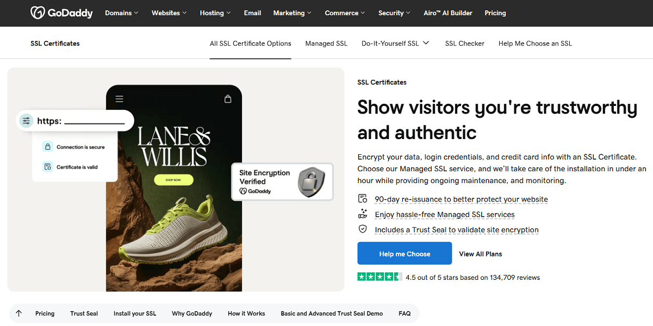This screenshot has height=326, width=653.
Task: Click the shopping bag icon in the phone mockup
Action: point(228,99)
